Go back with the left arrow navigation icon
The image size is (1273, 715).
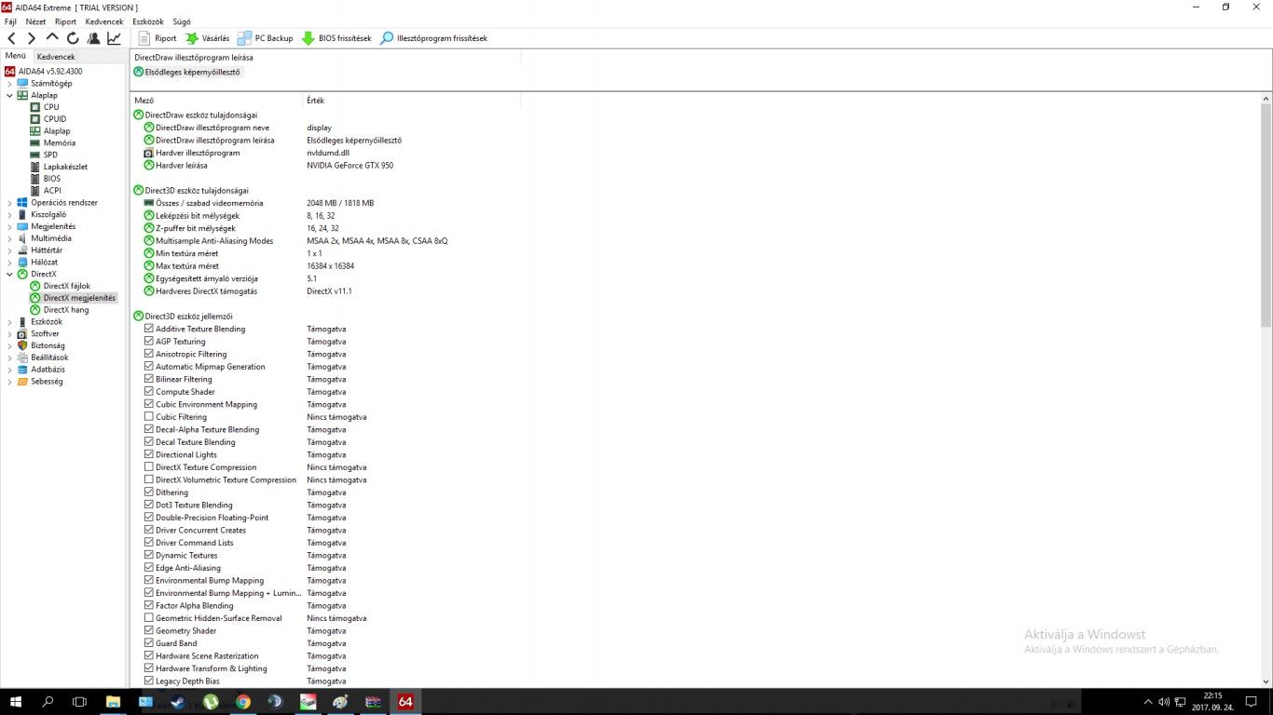11,38
